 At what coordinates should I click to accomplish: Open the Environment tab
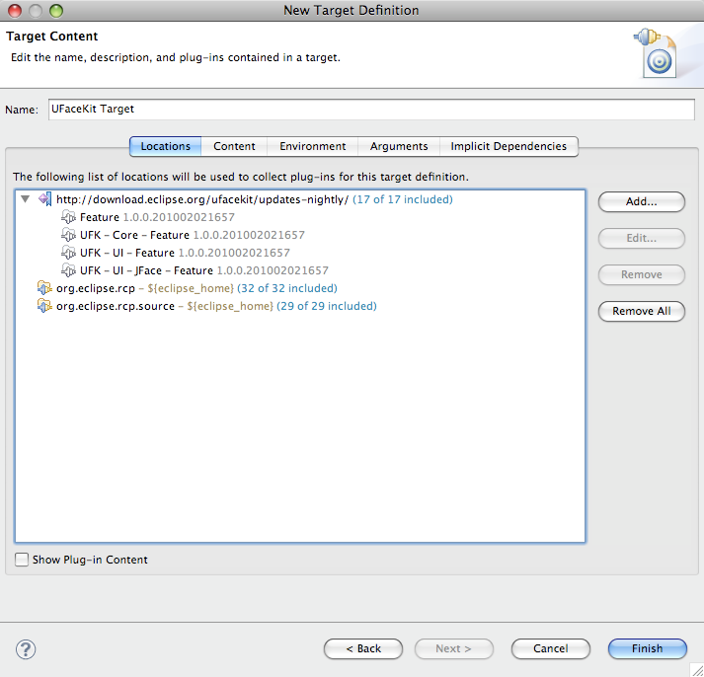click(312, 146)
